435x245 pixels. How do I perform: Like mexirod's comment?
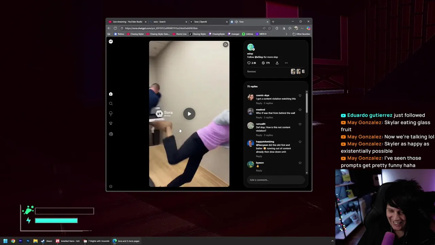tap(300, 110)
